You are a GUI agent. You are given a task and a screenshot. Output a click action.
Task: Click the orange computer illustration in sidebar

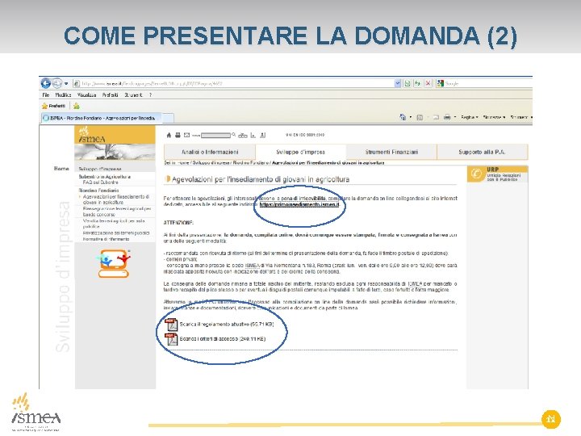pos(114,263)
